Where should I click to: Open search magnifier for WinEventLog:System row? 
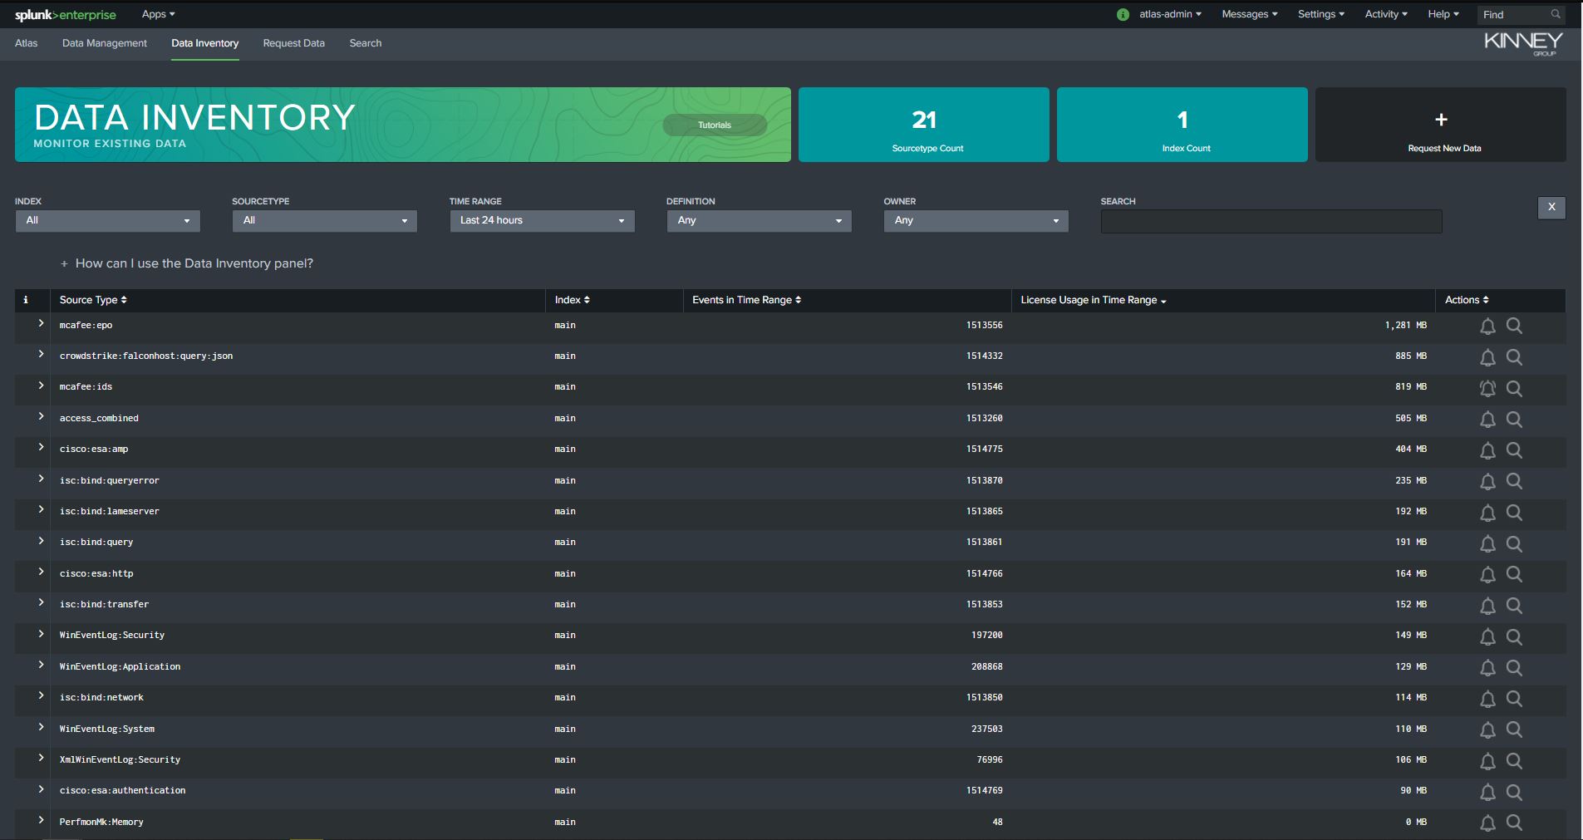point(1514,730)
